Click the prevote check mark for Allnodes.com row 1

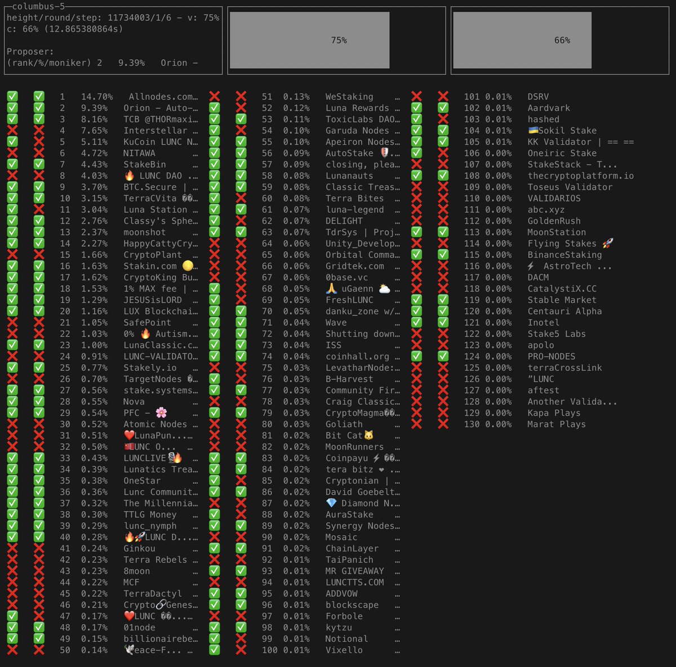click(x=12, y=96)
